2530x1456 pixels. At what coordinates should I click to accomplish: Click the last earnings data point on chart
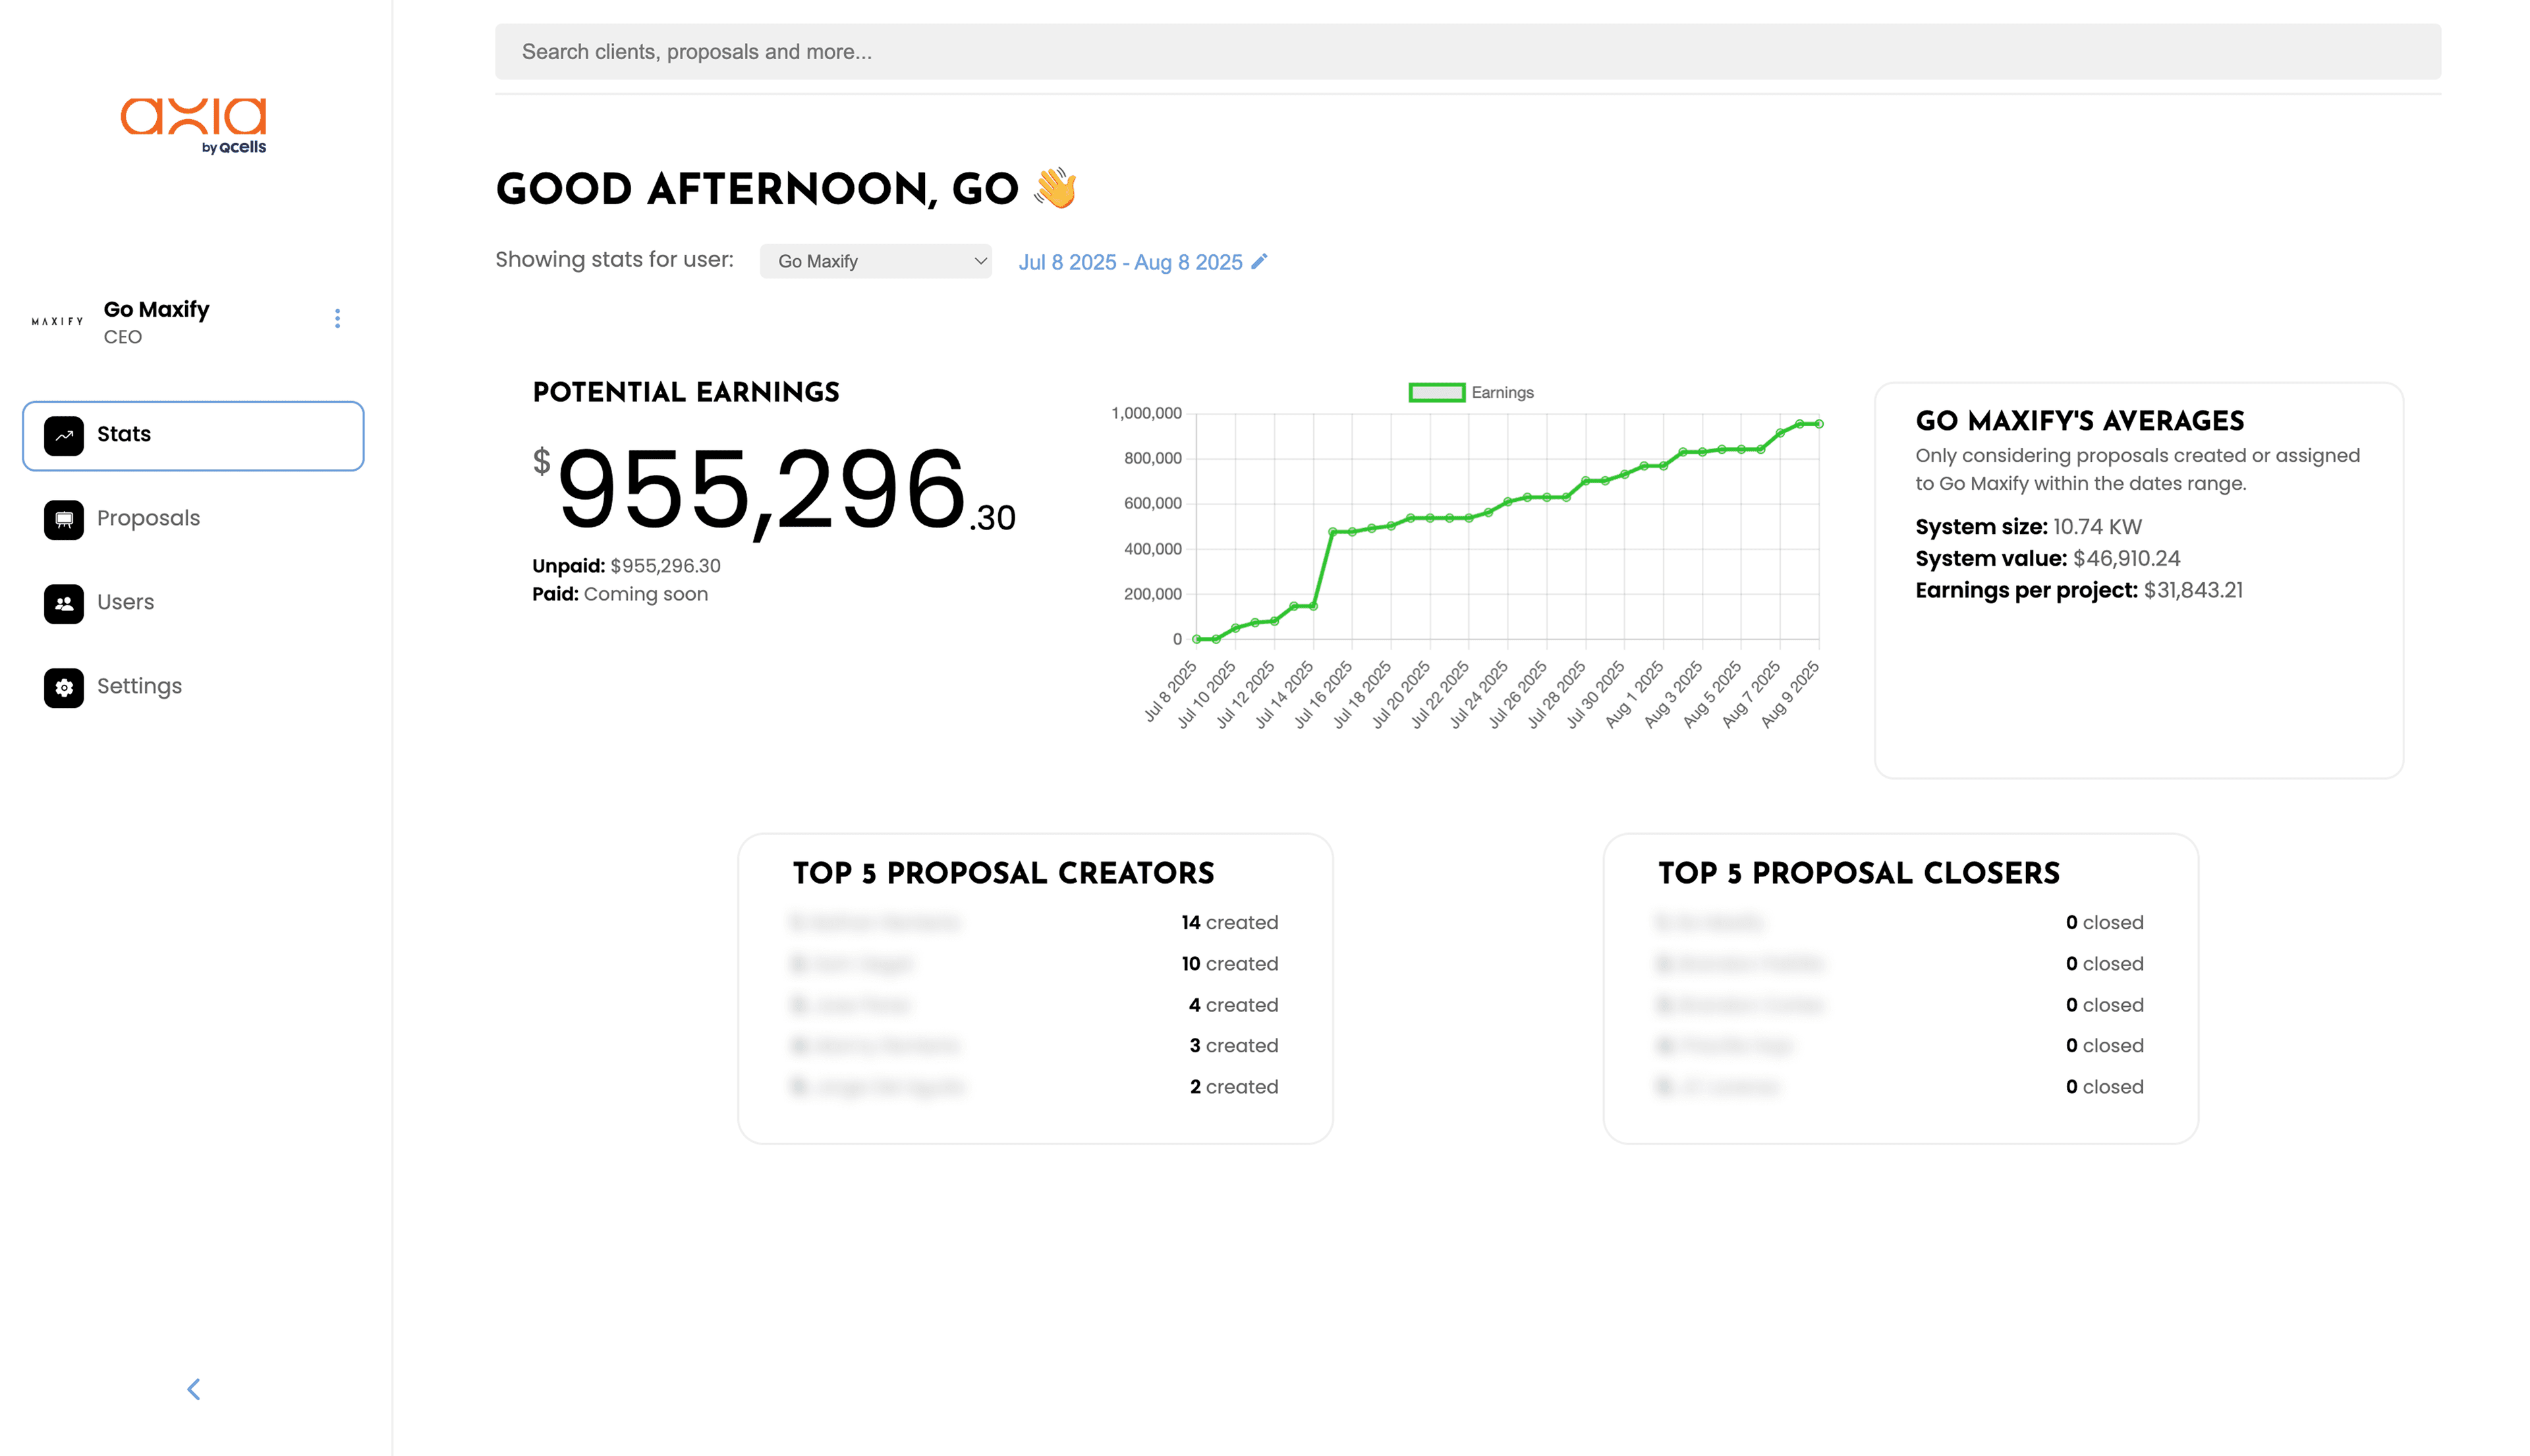(x=1818, y=424)
